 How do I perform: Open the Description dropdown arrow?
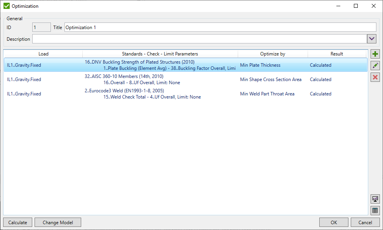pyautogui.click(x=372, y=39)
